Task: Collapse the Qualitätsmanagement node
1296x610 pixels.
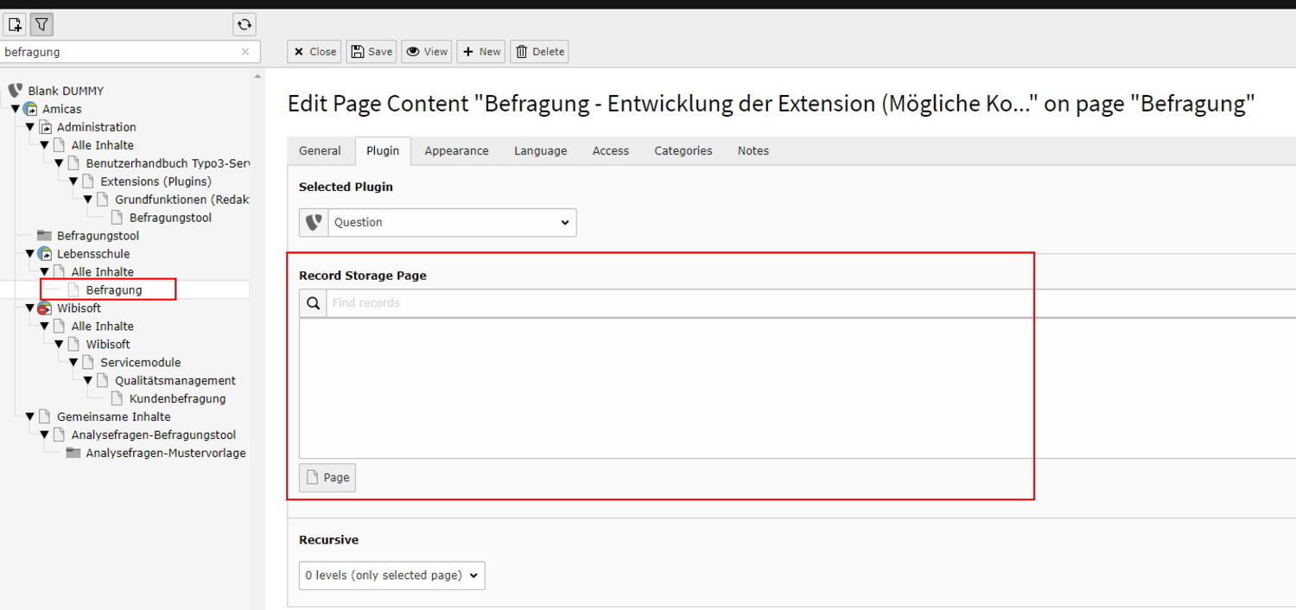Action: (x=87, y=381)
